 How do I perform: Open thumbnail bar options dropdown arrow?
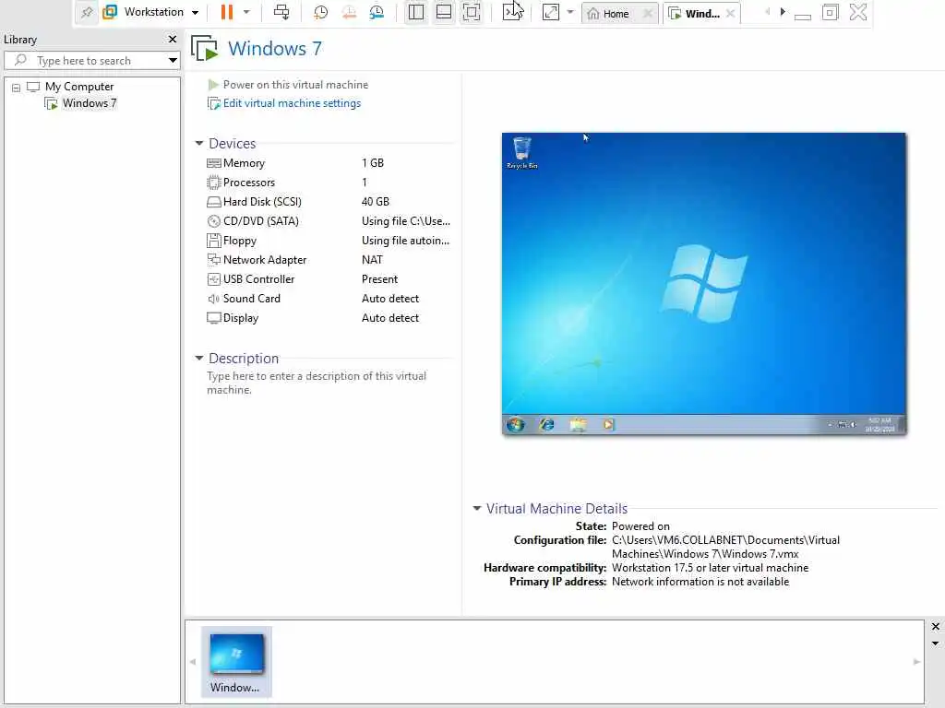936,643
